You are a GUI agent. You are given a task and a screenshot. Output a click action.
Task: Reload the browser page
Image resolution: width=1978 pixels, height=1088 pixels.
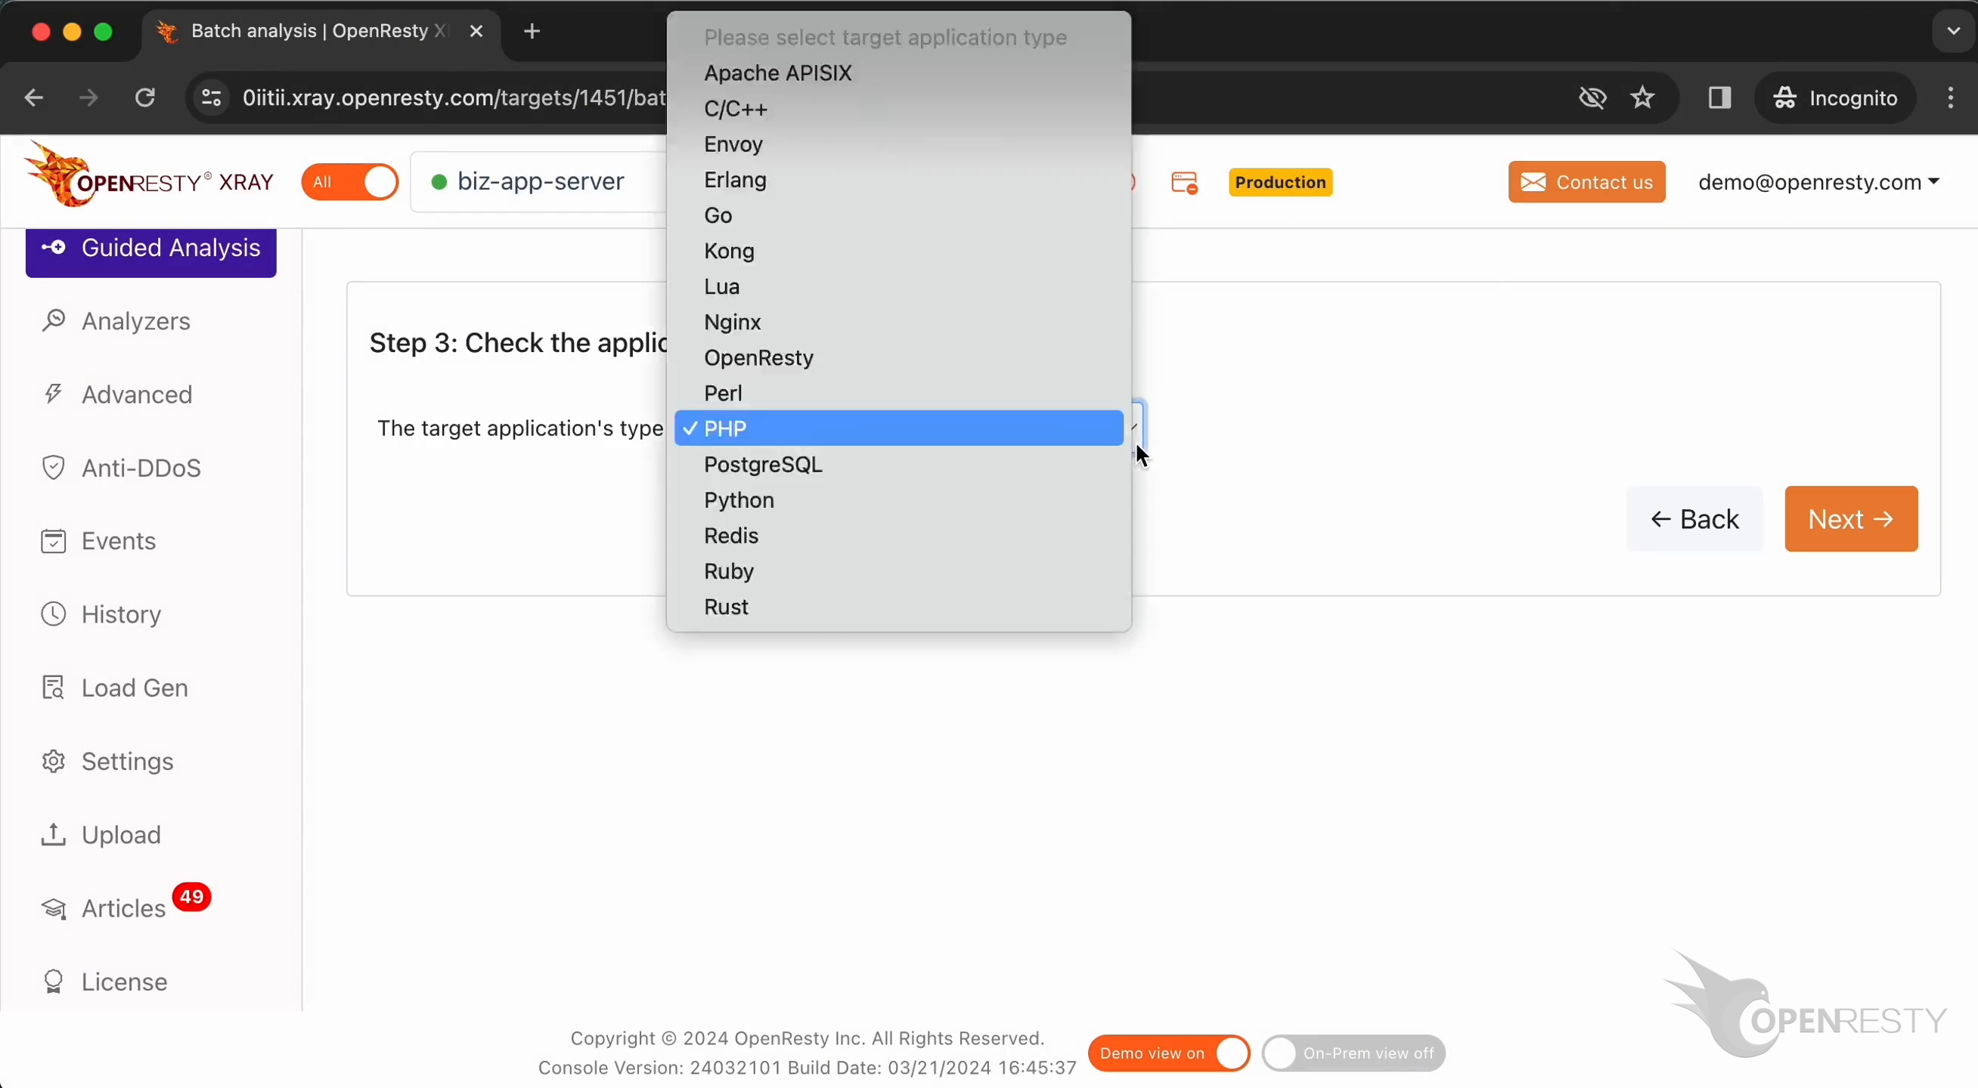click(x=145, y=97)
